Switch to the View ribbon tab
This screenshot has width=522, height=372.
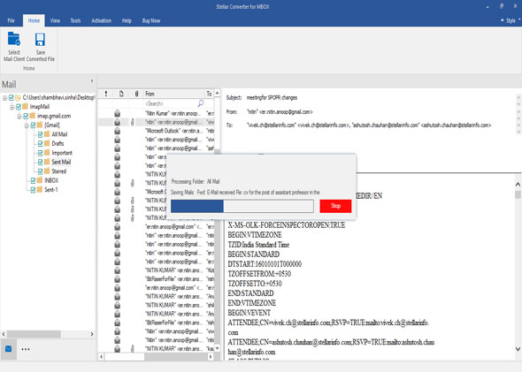55,20
